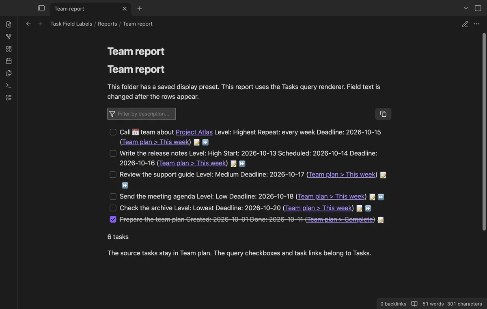Postpone the Call team about Project Atlas task
This screenshot has width=487, height=309.
coord(205,142)
